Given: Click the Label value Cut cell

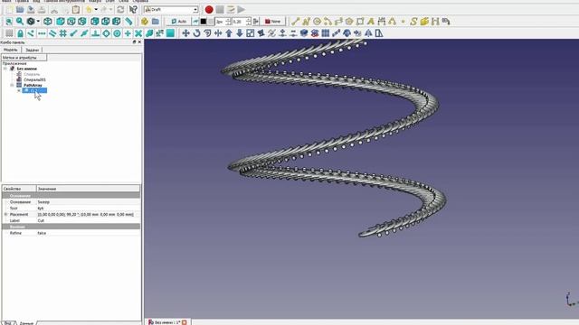Looking at the screenshot, I should pyautogui.click(x=89, y=220).
